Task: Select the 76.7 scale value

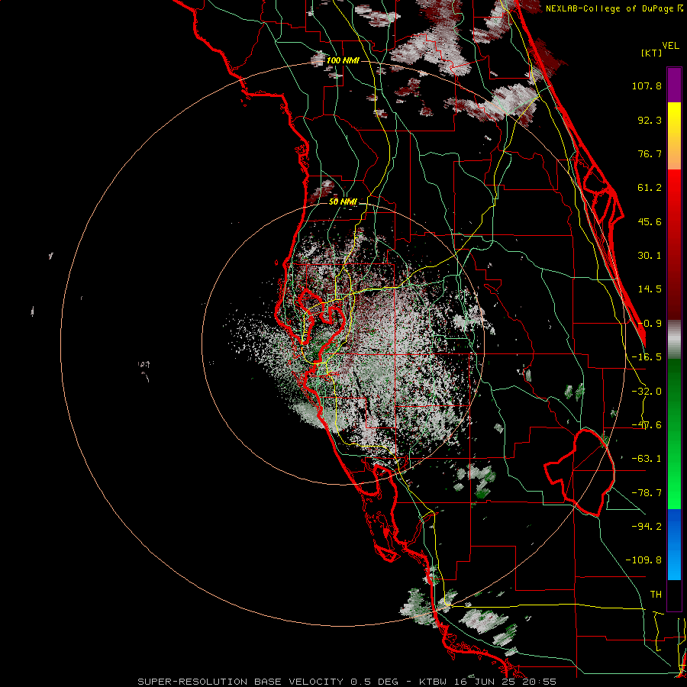Action: [650, 153]
